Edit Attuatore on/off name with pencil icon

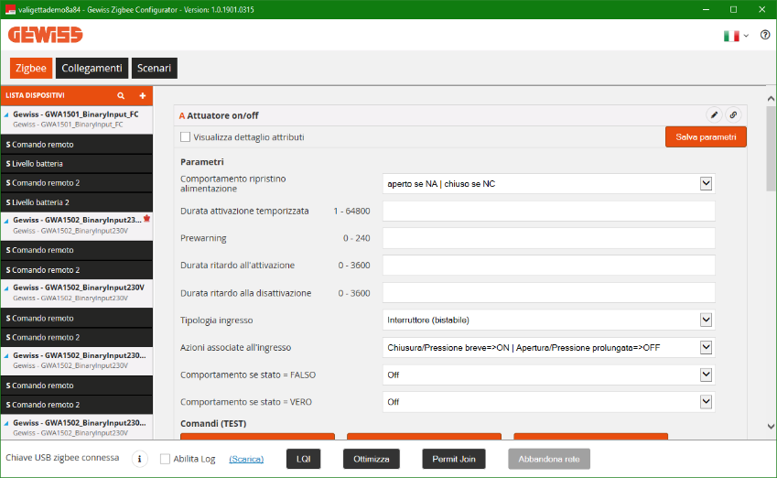714,115
